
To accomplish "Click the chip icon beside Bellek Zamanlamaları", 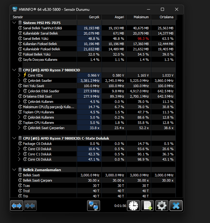I will (20, 170).
